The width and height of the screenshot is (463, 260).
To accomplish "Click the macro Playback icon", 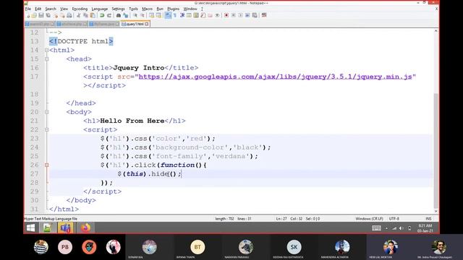I will click(241, 15).
